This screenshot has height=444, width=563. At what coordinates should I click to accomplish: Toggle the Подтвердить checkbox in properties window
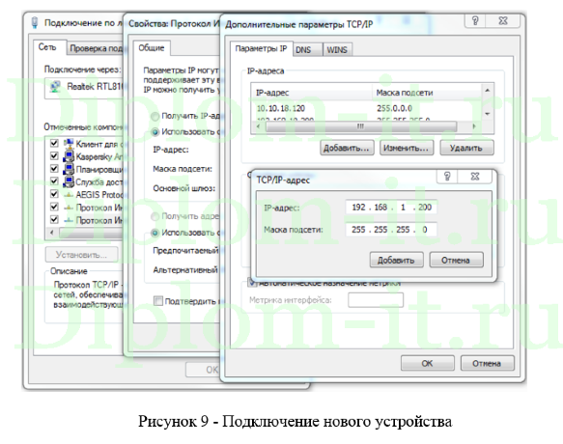pyautogui.click(x=158, y=301)
